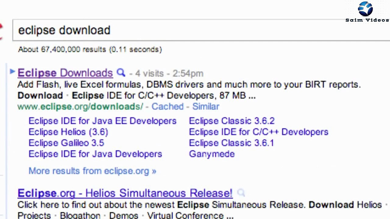The height and width of the screenshot is (219, 390).
Task: Open the Eclipse Classic 3.6.1 link
Action: pyautogui.click(x=231, y=143)
